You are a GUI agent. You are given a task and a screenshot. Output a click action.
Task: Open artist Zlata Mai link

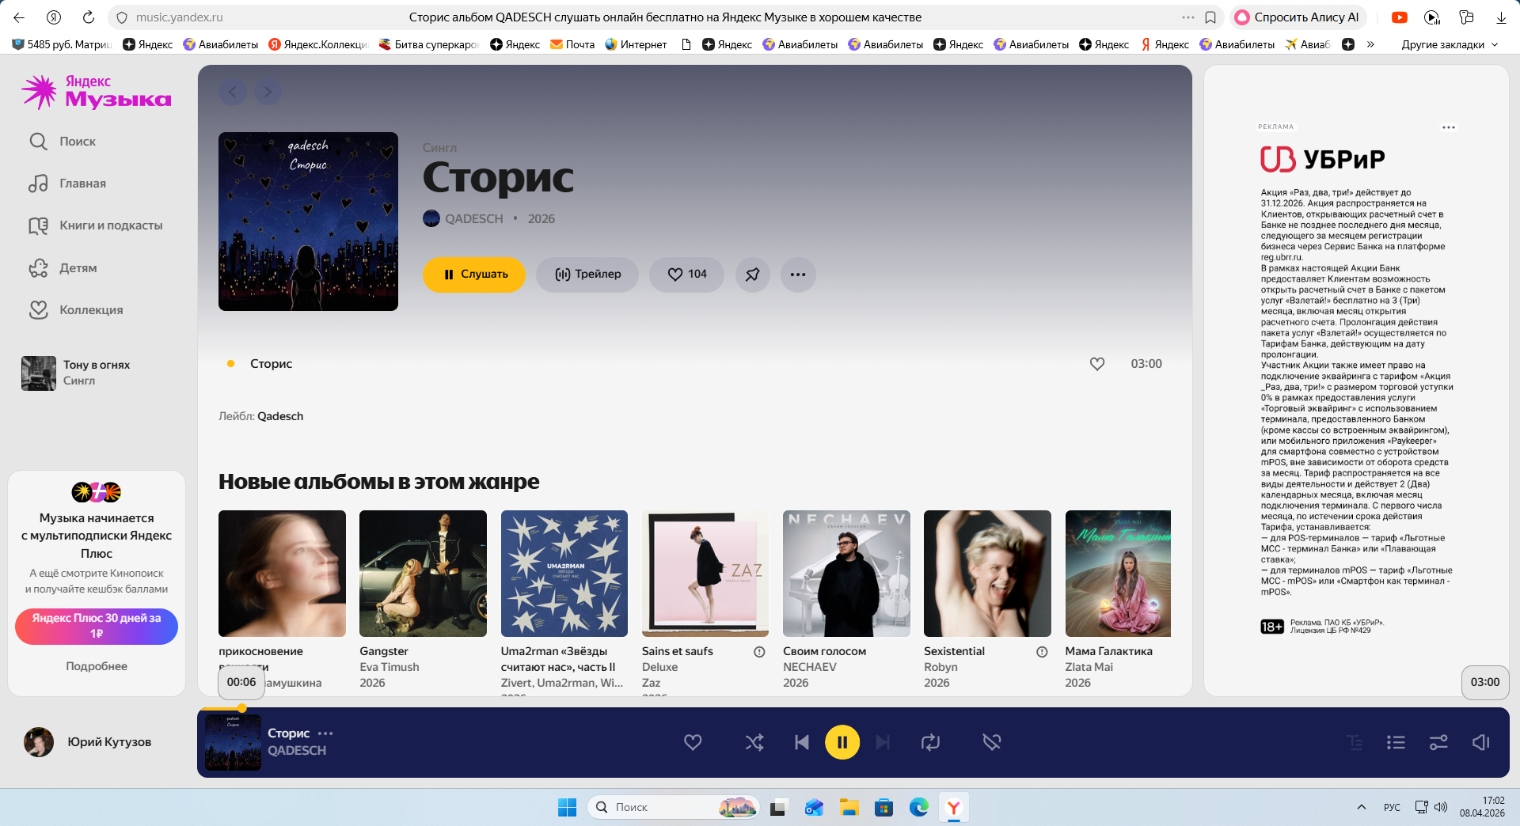1089,667
